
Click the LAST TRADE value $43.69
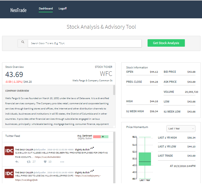point(191,156)
